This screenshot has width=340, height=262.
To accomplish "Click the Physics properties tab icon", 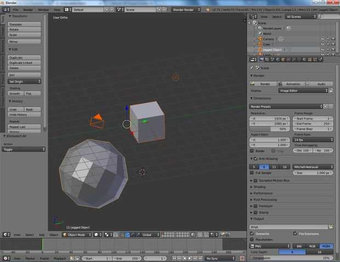I will (320, 59).
